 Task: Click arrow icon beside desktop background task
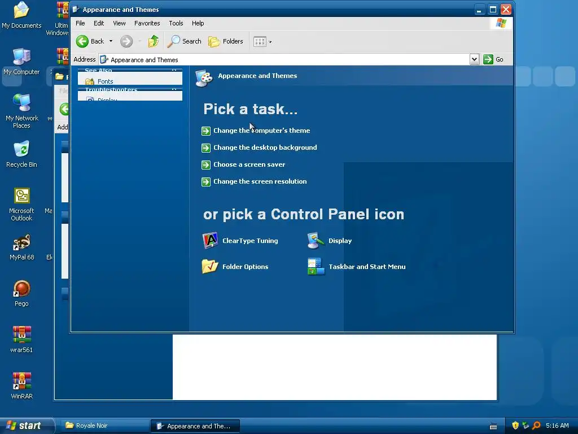point(205,147)
